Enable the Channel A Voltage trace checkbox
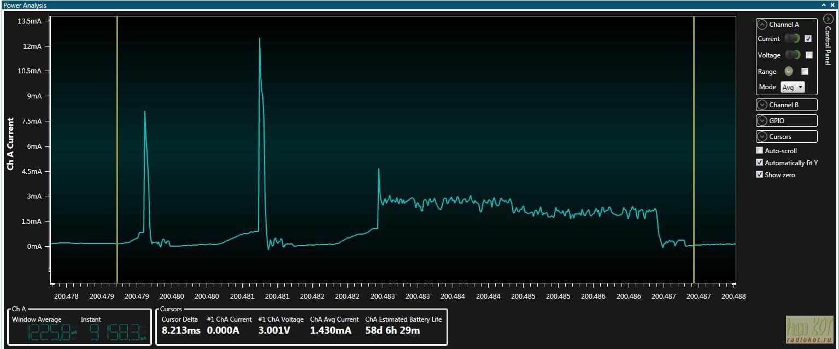The width and height of the screenshot is (839, 349). pyautogui.click(x=809, y=55)
